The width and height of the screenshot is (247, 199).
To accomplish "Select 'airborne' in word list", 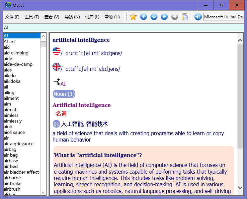I will (22, 178).
